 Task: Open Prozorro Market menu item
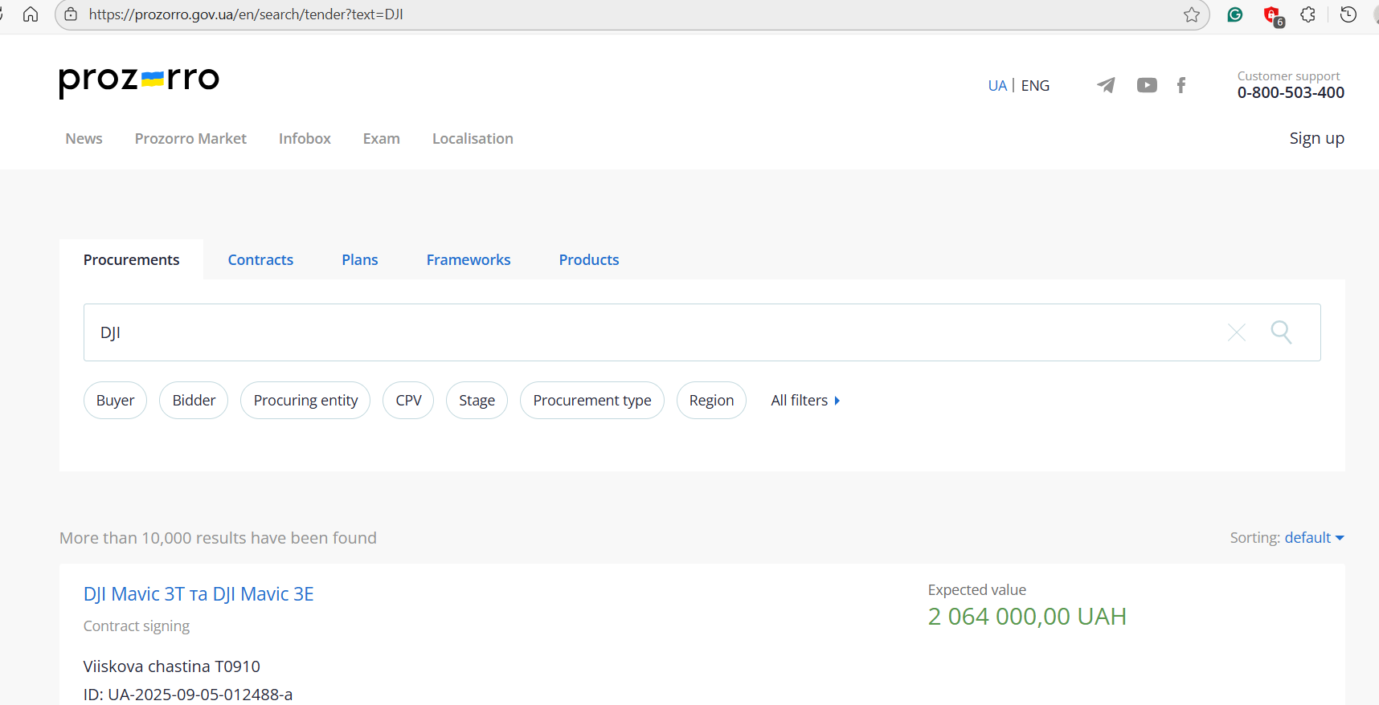(x=190, y=138)
